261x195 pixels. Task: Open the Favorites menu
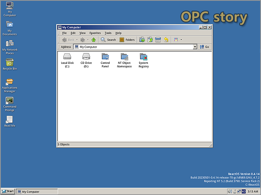point(95,33)
